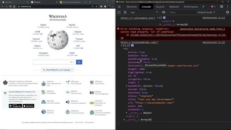Open the English Wikipedia link
Image resolution: width=231 pixels, height=130 pixels.
tap(43, 25)
